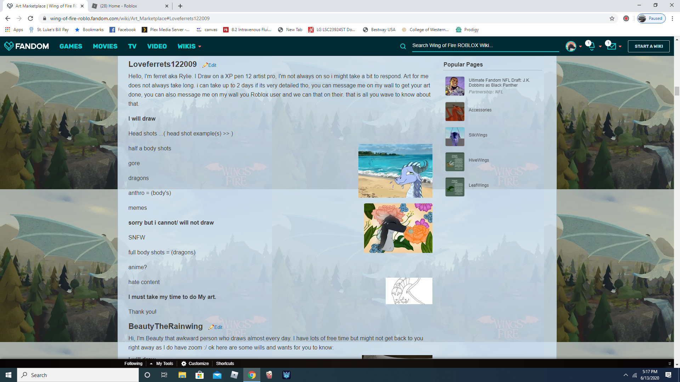
Task: Click the user avatar in Fandom header
Action: [571, 46]
